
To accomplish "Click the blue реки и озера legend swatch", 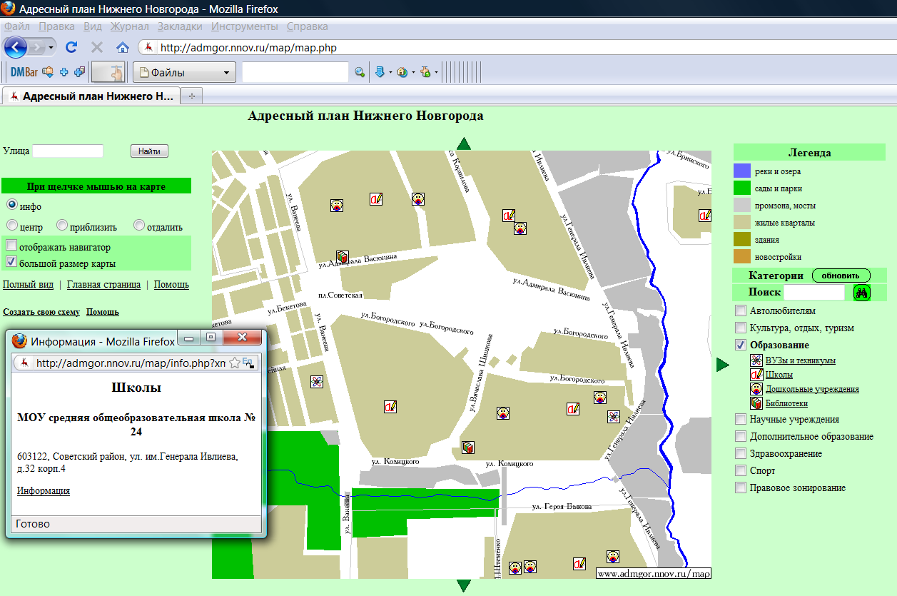I will pos(741,171).
